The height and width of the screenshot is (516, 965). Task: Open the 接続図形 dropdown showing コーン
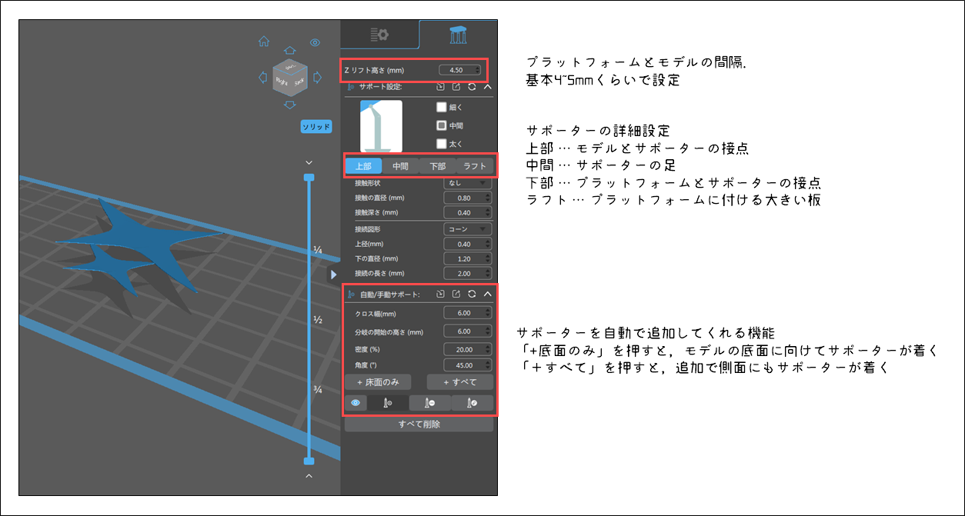pyautogui.click(x=468, y=229)
